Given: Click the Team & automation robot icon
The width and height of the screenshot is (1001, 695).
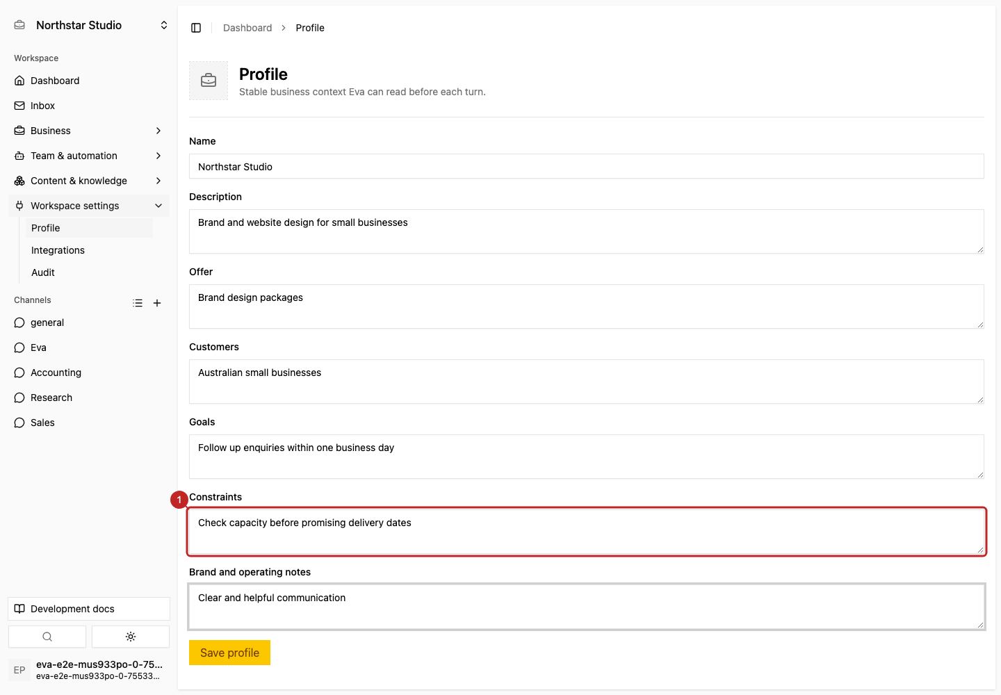Looking at the screenshot, I should coord(19,156).
